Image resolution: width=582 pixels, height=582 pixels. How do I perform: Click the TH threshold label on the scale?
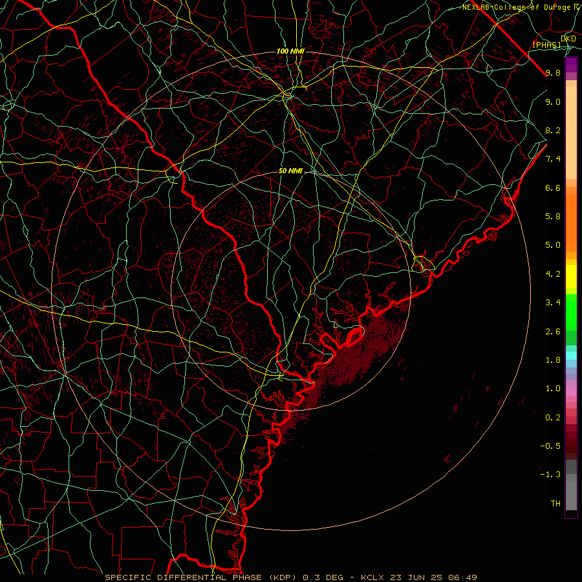[555, 504]
